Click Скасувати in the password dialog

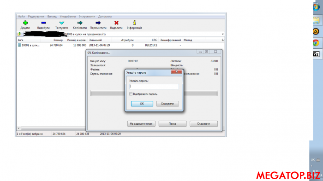click(x=167, y=104)
